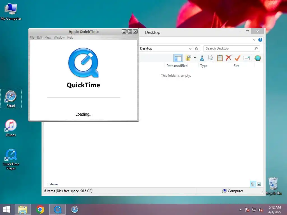Viewport: 287px width, 215px height.
Task: Click the folder options icon in Explorer toolbar
Action: tap(188, 58)
